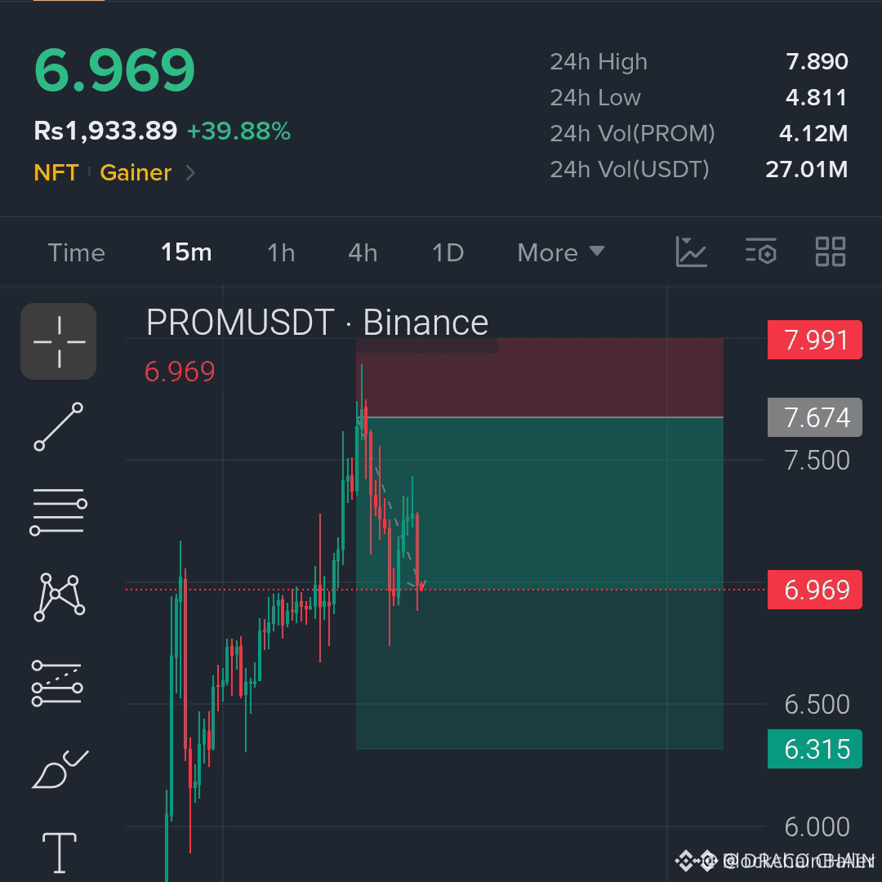This screenshot has height=882, width=882.
Task: Click the 7.991 stop price label
Action: point(814,340)
